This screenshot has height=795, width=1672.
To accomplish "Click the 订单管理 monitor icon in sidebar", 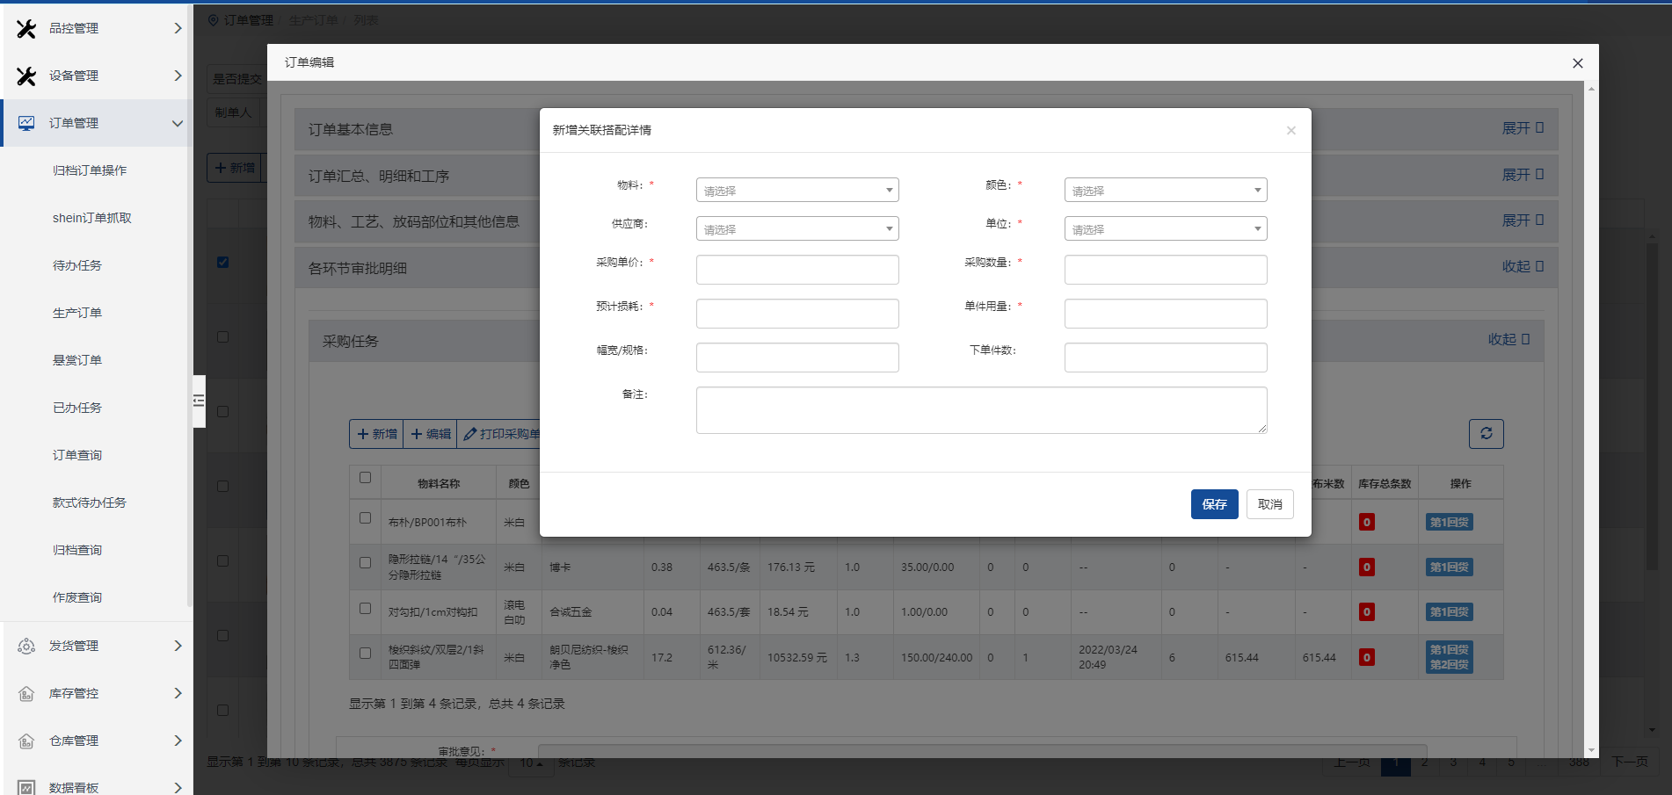I will [x=26, y=124].
